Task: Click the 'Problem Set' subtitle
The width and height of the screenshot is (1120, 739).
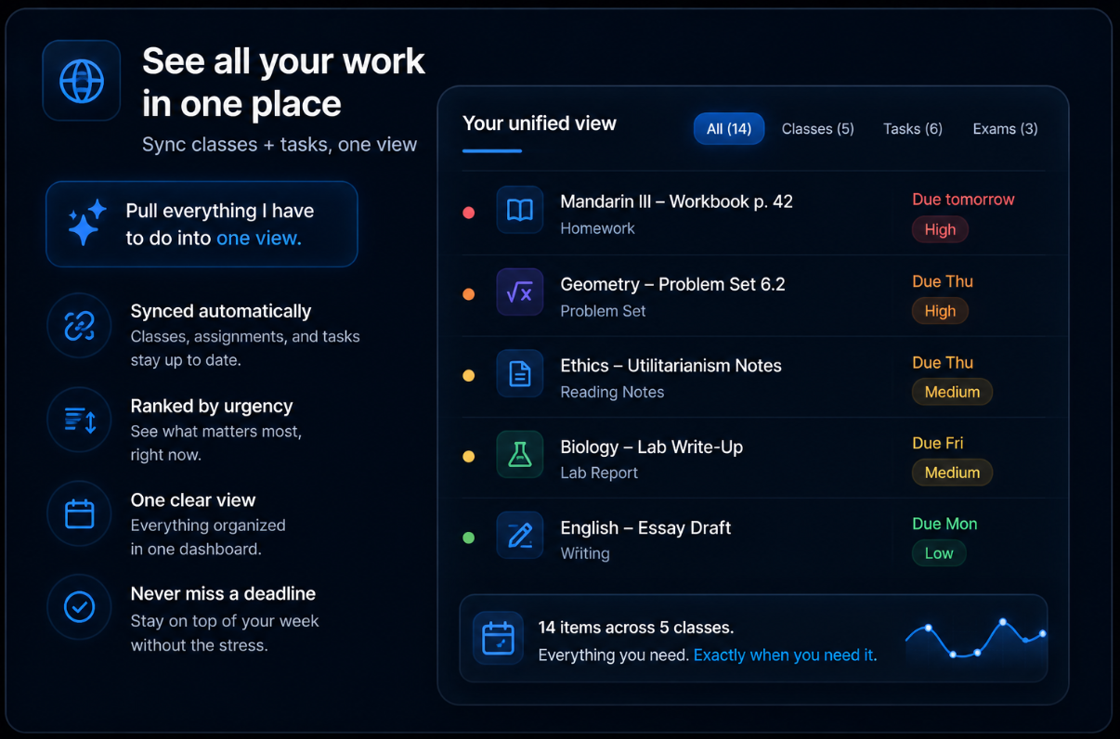Action: [603, 311]
